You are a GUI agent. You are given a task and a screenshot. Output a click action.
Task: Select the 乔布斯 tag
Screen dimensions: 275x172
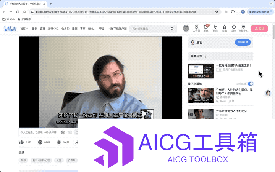pyautogui.click(x=72, y=160)
